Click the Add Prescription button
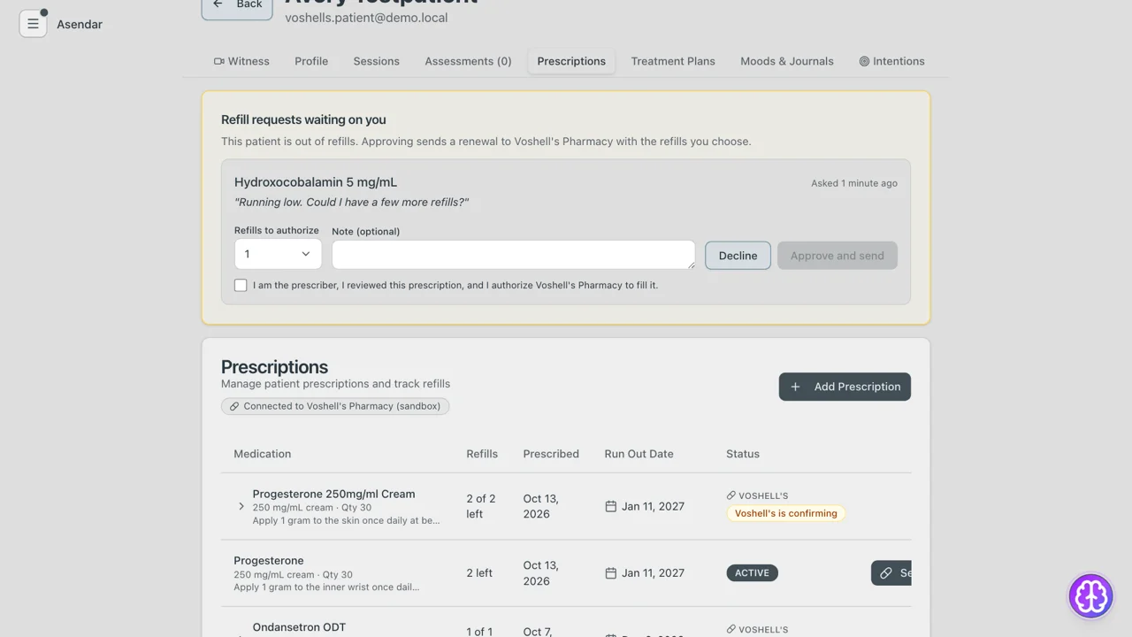This screenshot has width=1132, height=637. (x=845, y=387)
